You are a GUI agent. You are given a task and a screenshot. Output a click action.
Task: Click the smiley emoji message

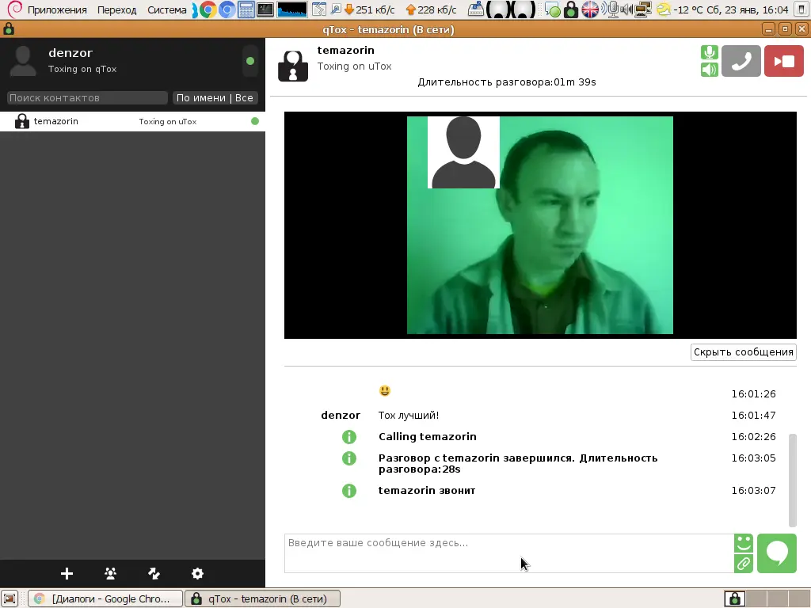tap(384, 391)
